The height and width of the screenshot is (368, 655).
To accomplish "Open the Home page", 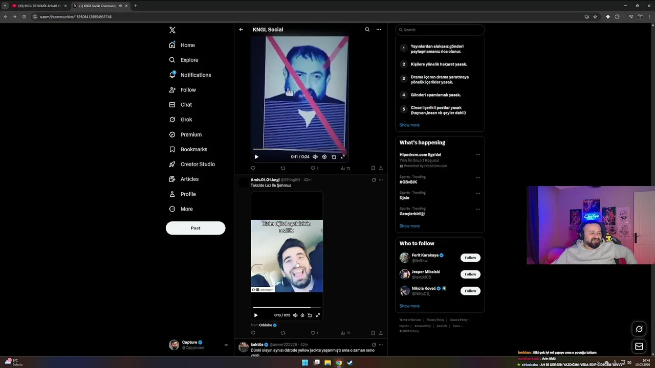I will pos(182,45).
